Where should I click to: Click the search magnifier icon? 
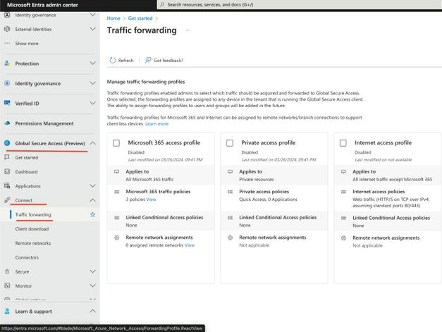[161, 4]
